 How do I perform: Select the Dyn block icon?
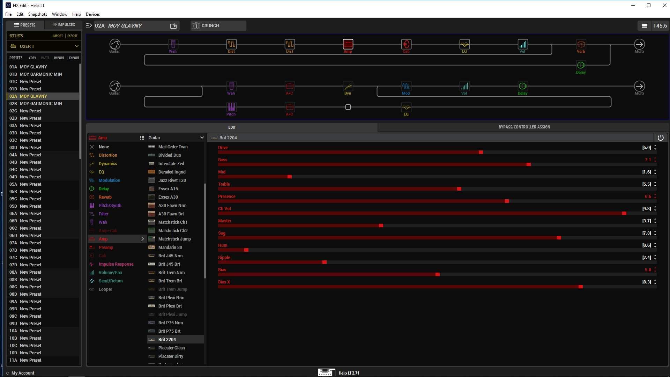pos(348,86)
